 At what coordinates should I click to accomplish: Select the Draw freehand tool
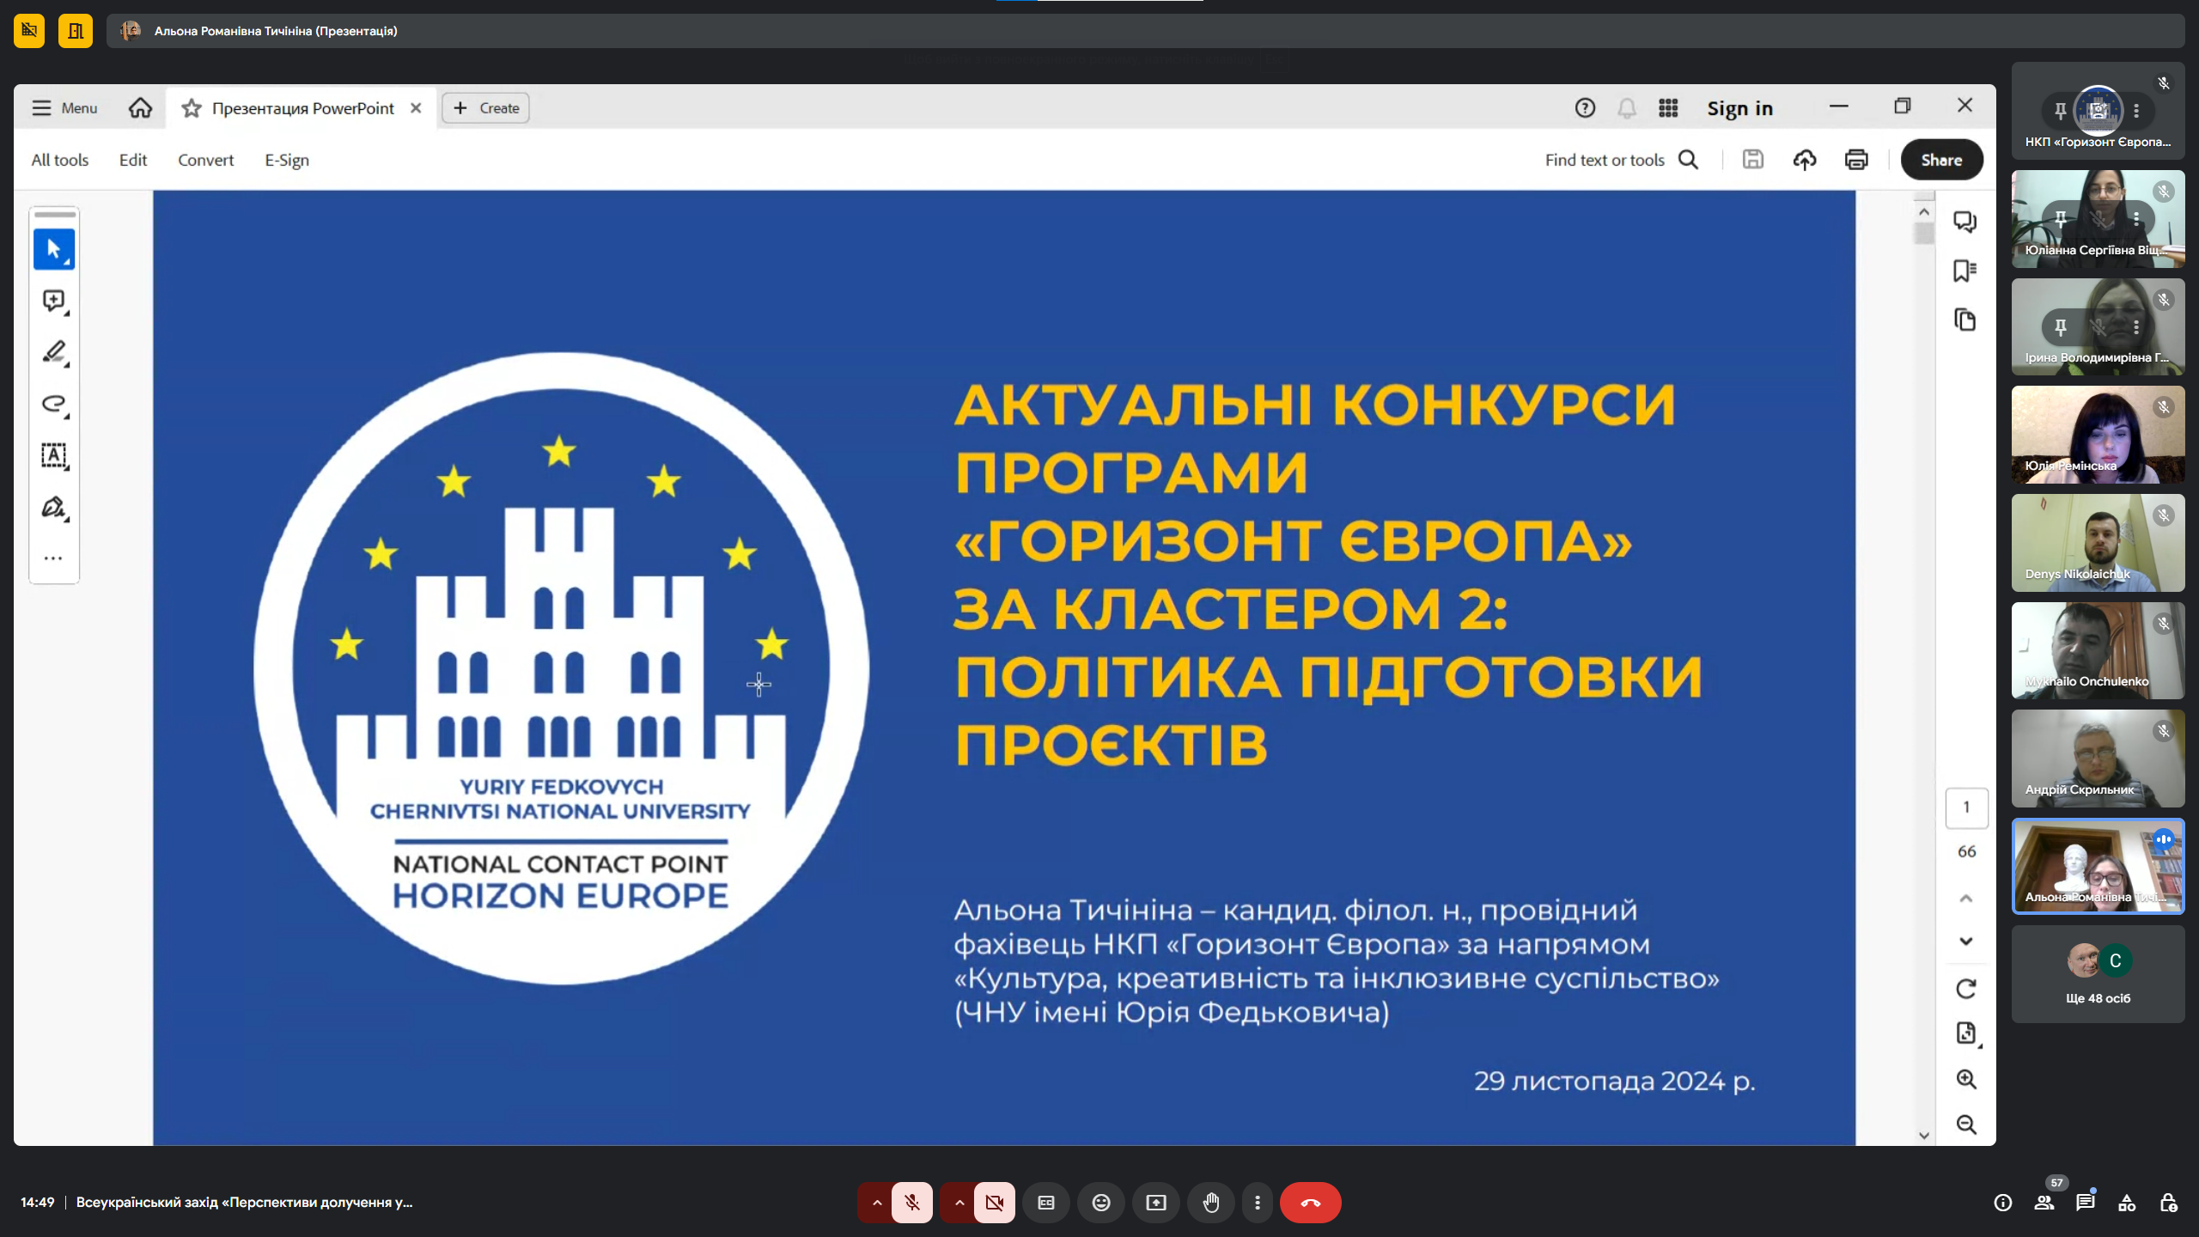(53, 404)
